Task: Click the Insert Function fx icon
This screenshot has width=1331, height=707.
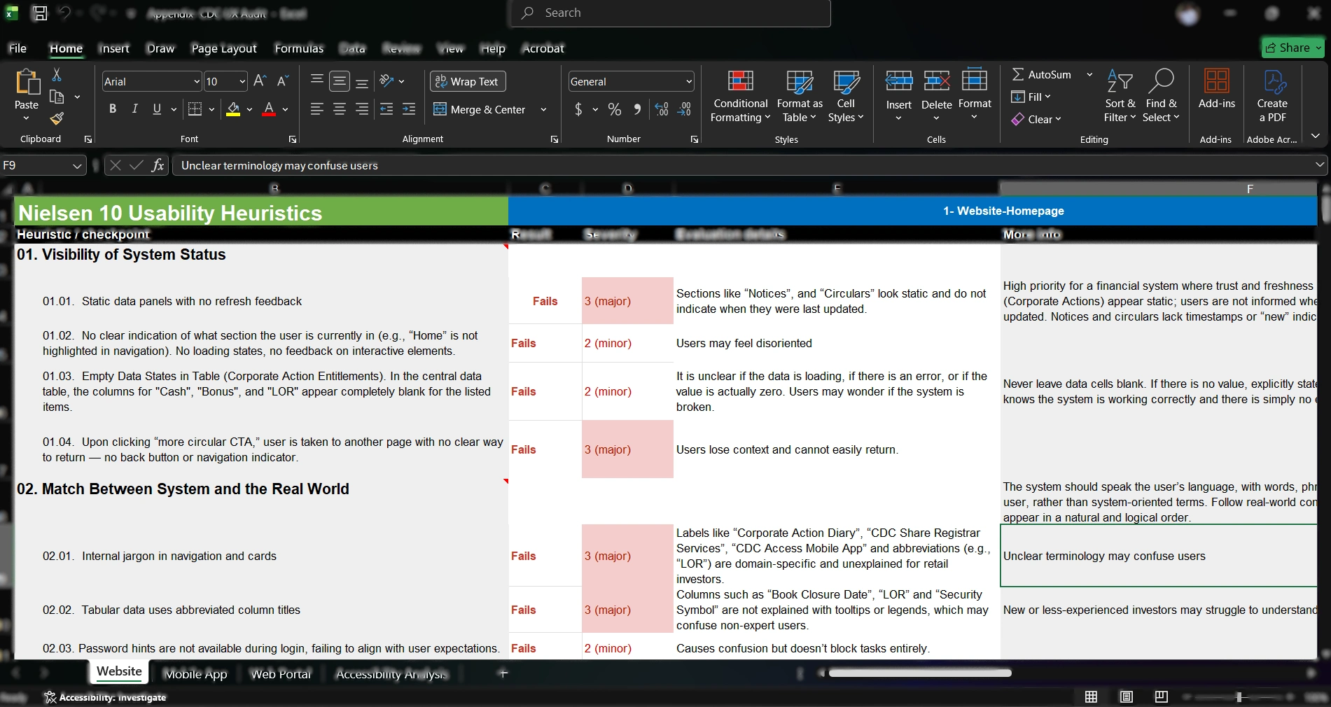Action: pyautogui.click(x=158, y=165)
